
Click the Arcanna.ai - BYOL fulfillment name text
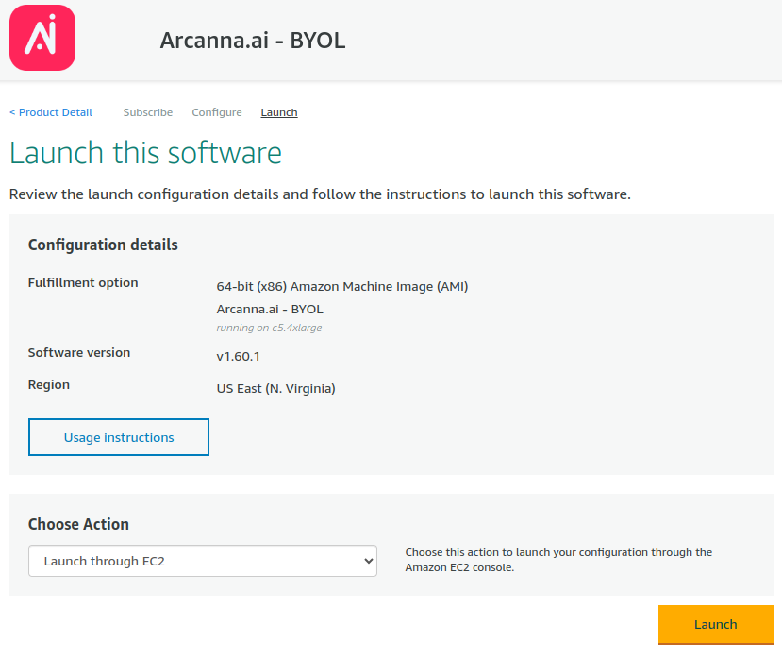(x=270, y=309)
